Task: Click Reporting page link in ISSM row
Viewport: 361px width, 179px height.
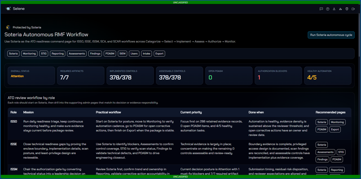Action: (x=337, y=170)
